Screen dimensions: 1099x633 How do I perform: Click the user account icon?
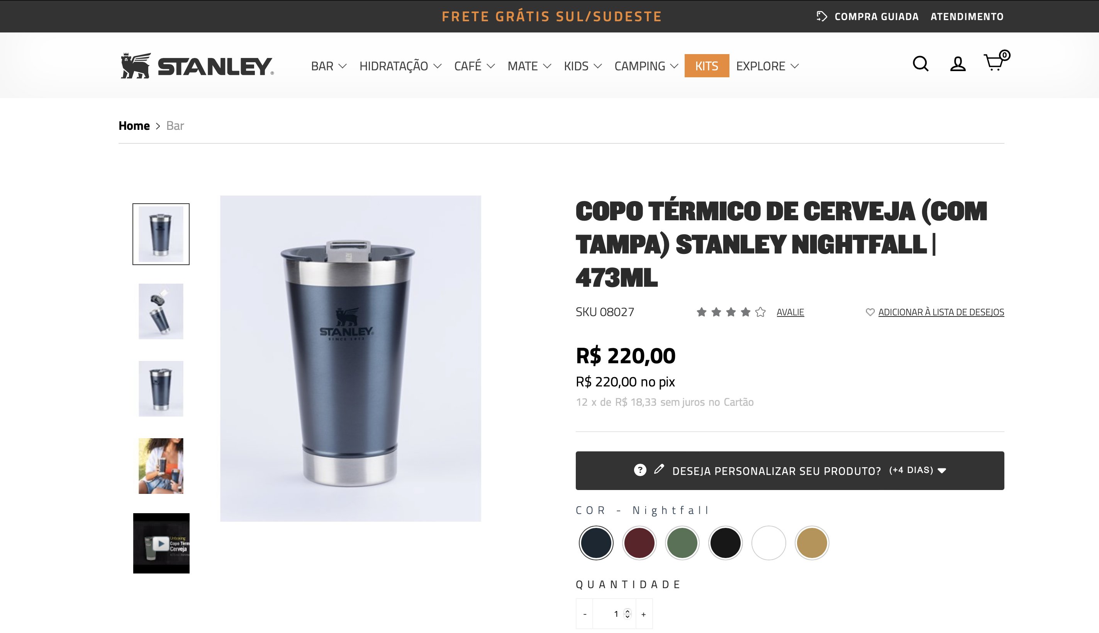pyautogui.click(x=957, y=64)
